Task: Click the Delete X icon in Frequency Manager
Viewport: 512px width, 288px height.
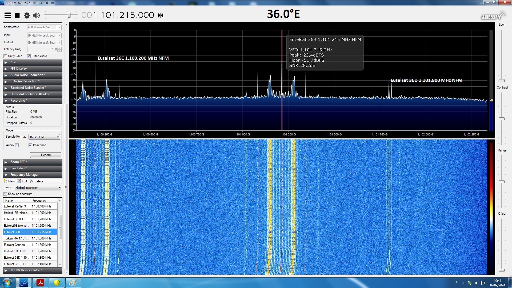Action: pyautogui.click(x=31, y=181)
